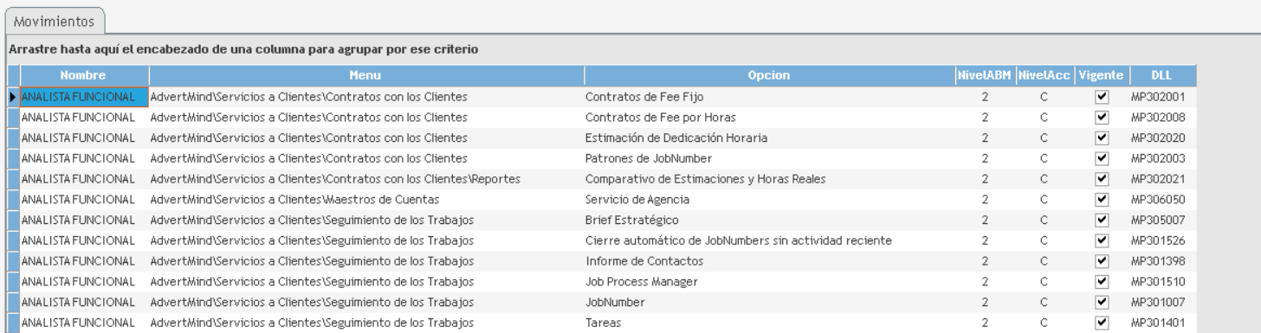Select the row selector beside Patrones de JobNumber

pyautogui.click(x=13, y=158)
